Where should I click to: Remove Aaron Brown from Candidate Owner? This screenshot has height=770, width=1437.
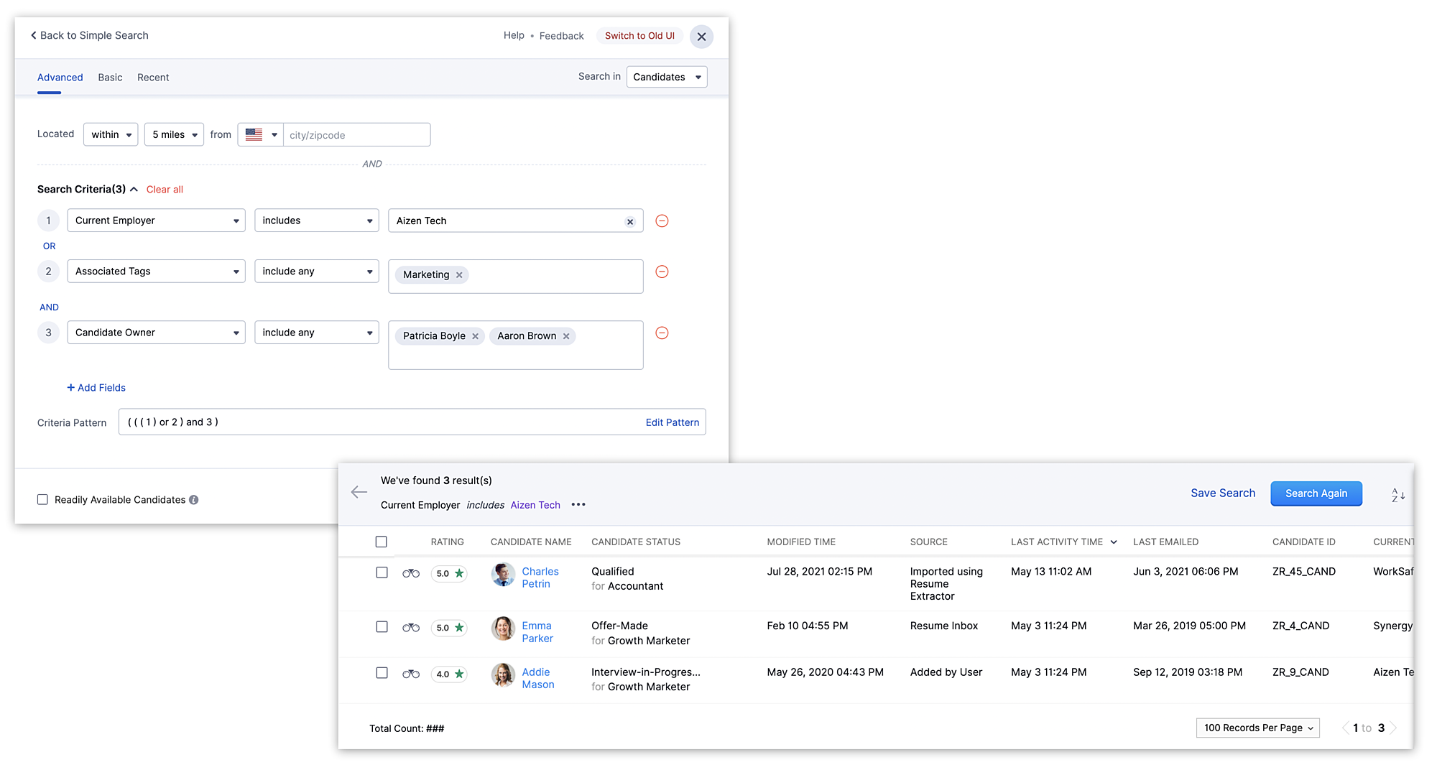tap(566, 336)
